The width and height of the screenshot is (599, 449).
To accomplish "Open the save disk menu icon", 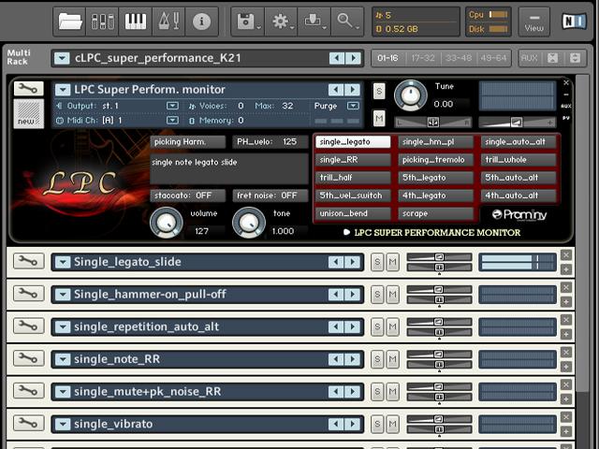I will click(247, 21).
